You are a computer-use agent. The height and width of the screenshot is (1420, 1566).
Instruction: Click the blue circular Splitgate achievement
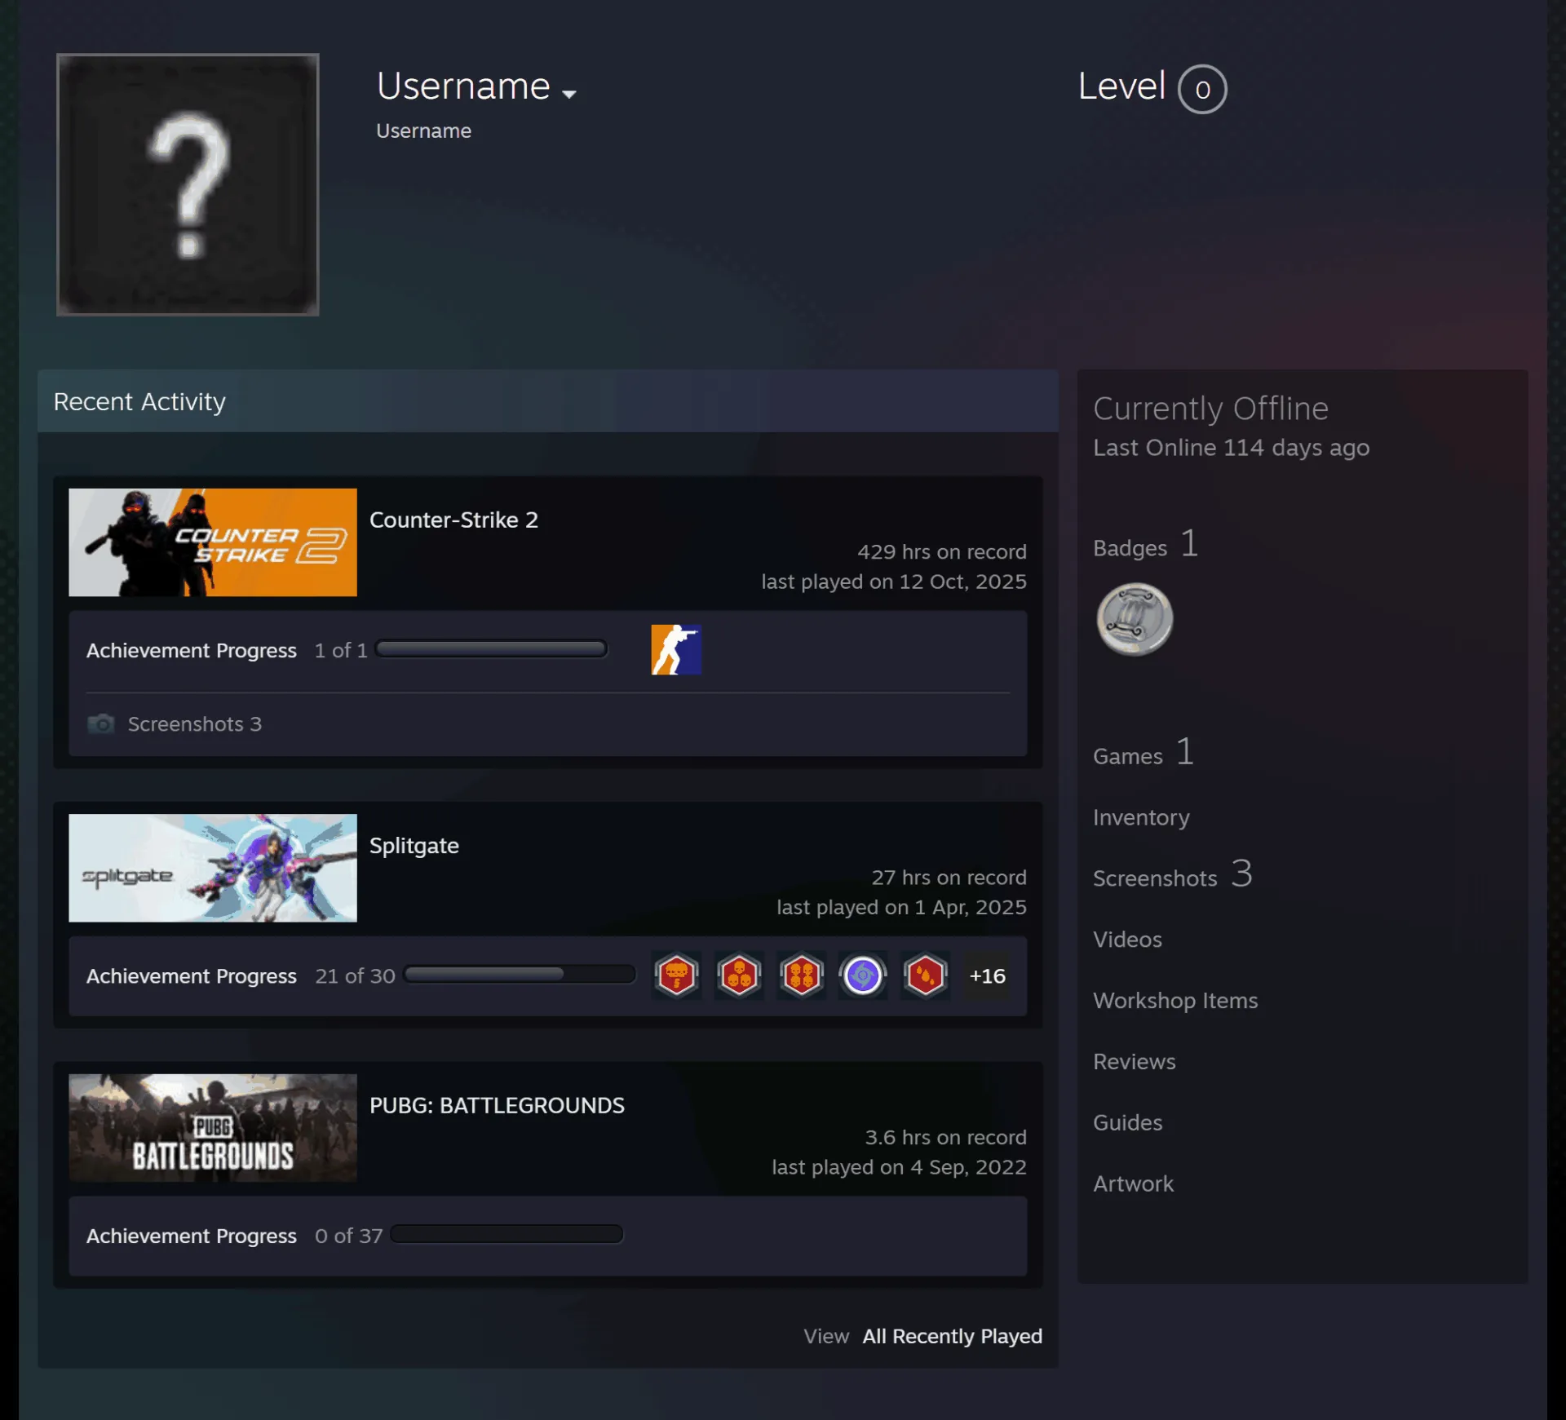[863, 975]
